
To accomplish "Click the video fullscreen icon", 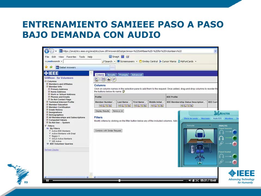I will (x=197, y=180).
